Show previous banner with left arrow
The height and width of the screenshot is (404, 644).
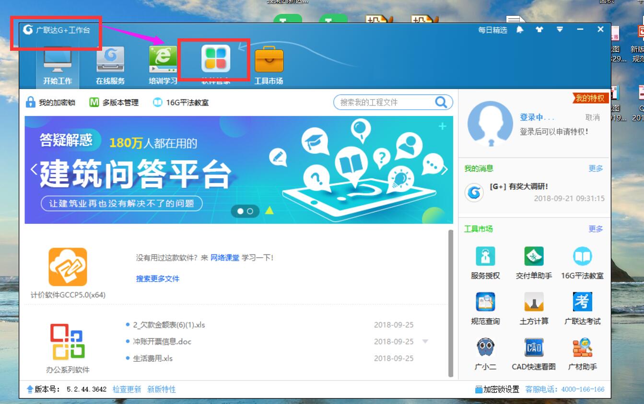(x=34, y=169)
